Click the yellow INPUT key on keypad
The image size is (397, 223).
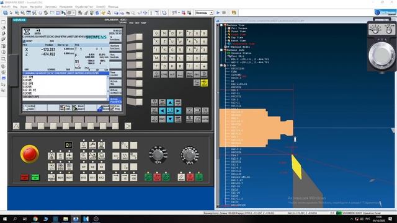204,83
